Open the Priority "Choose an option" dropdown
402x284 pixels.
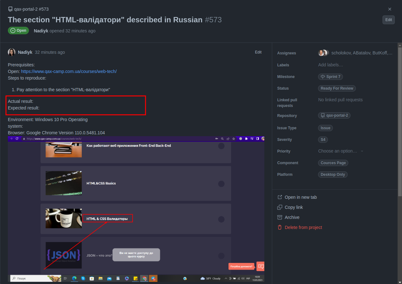point(340,151)
